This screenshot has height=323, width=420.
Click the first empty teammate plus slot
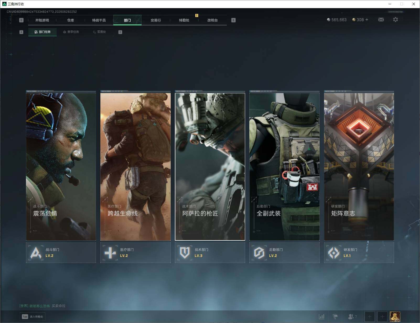370,317
